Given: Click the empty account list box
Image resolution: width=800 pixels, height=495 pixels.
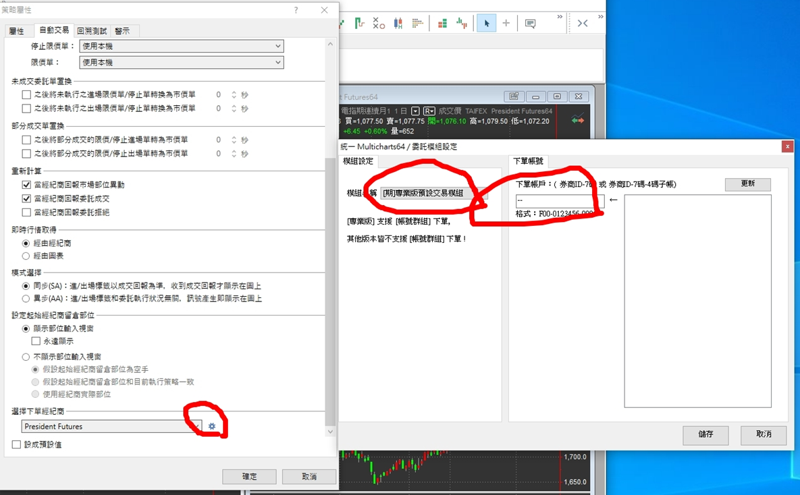Looking at the screenshot, I should (698, 301).
